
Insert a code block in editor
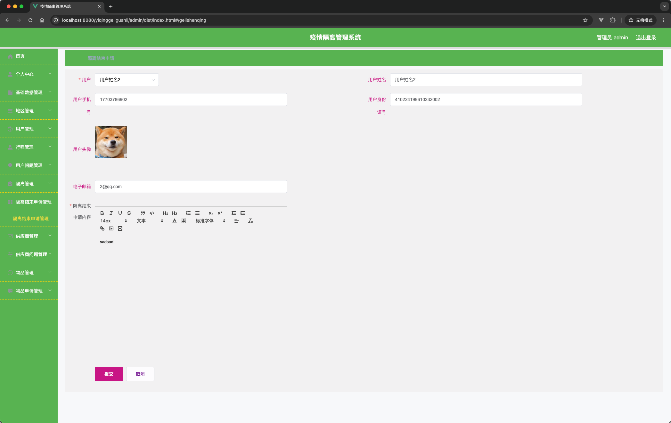pyautogui.click(x=152, y=213)
